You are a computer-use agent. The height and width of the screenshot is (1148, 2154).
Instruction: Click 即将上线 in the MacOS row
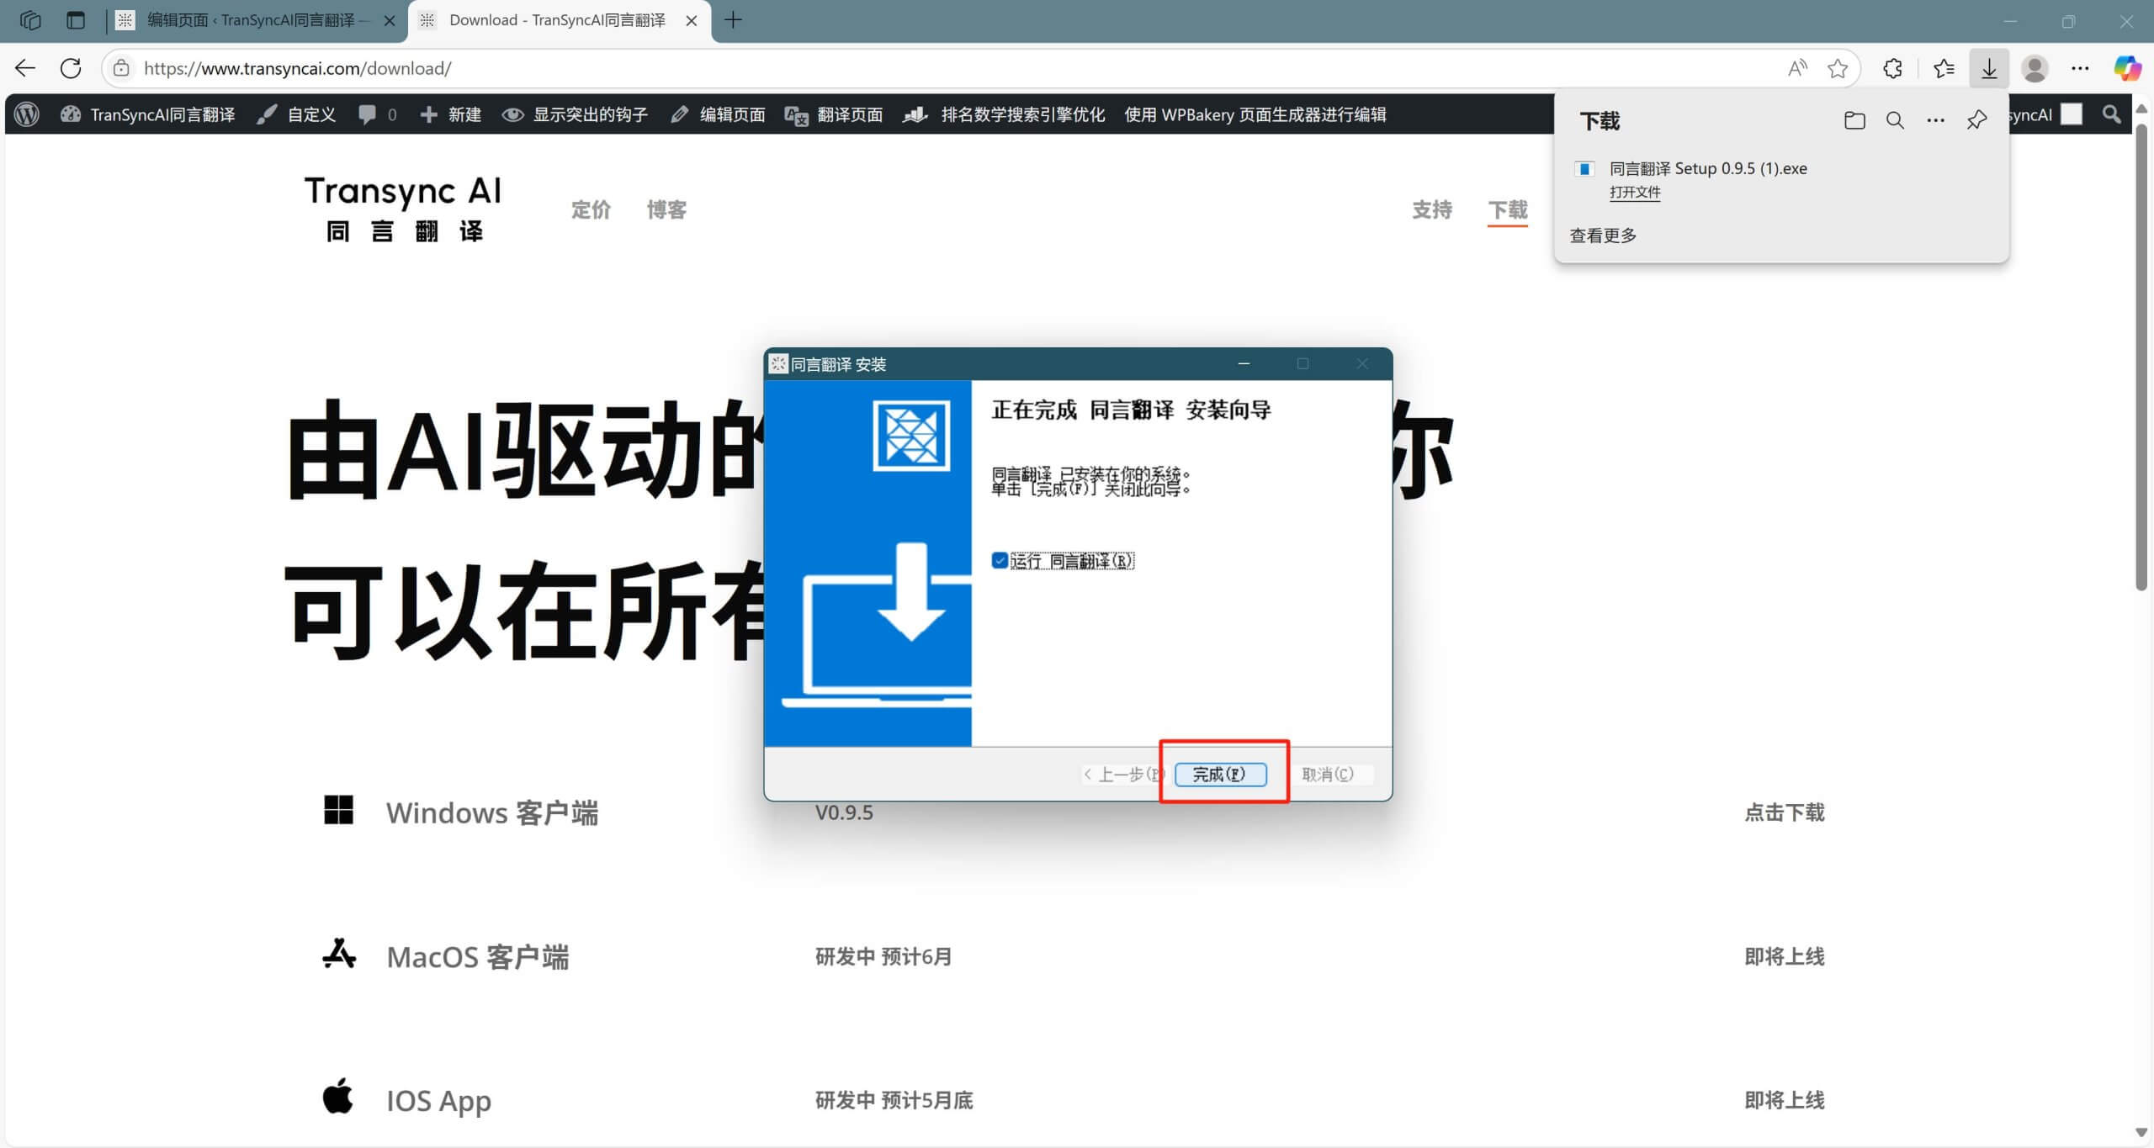click(x=1784, y=957)
